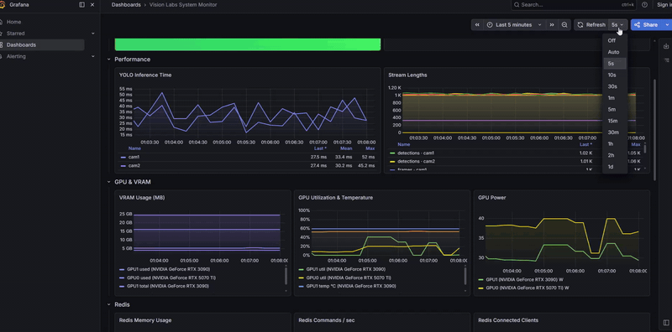Select 30s refresh interval
The height and width of the screenshot is (332, 672).
pos(615,86)
